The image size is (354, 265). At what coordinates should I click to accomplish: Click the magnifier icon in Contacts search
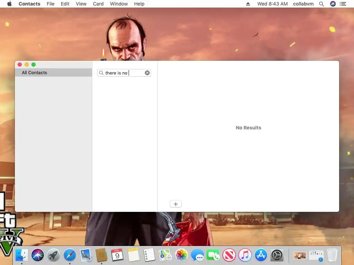pyautogui.click(x=101, y=73)
